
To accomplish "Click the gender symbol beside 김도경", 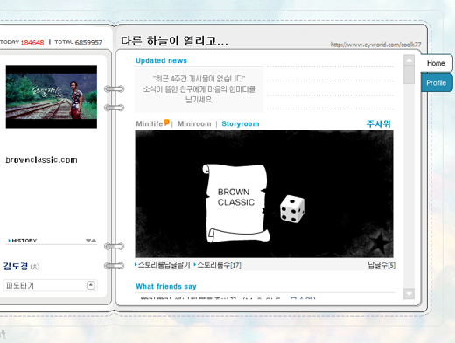I will tap(35, 267).
